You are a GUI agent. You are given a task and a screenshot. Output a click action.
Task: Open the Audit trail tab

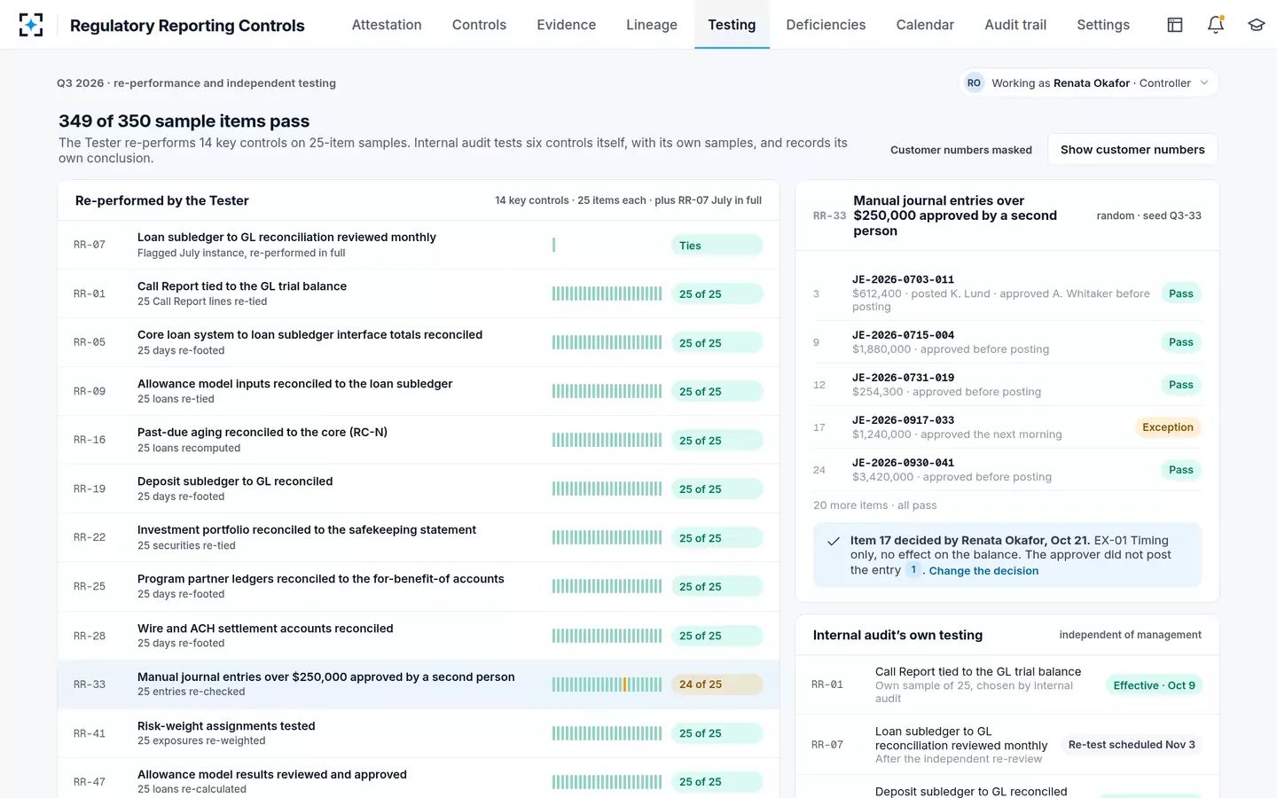coord(1015,25)
